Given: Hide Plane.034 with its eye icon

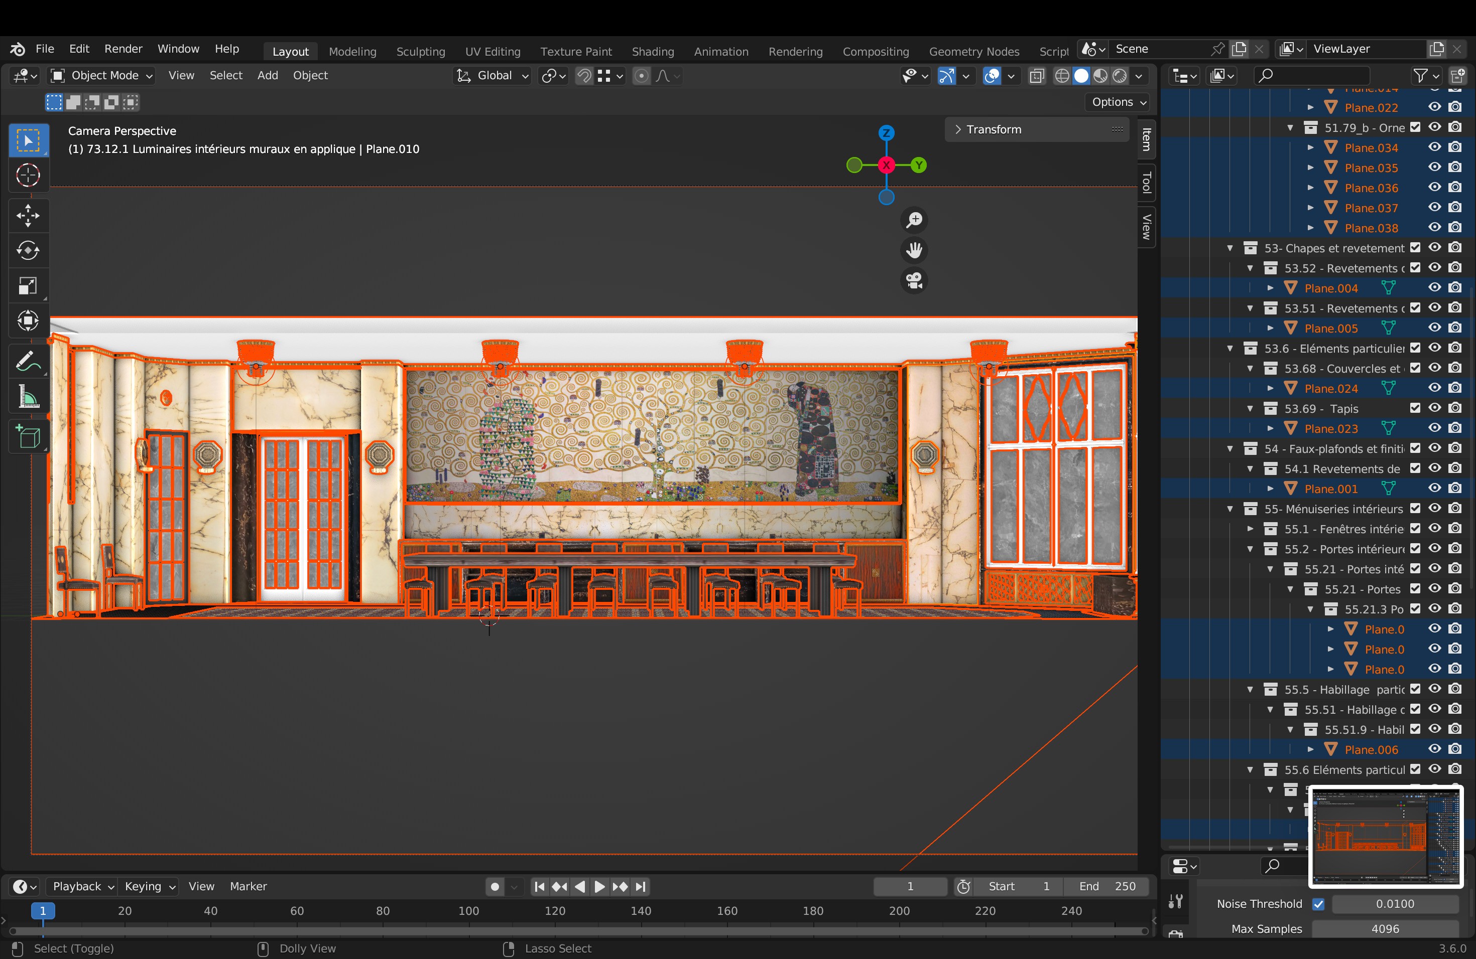Looking at the screenshot, I should [x=1434, y=147].
